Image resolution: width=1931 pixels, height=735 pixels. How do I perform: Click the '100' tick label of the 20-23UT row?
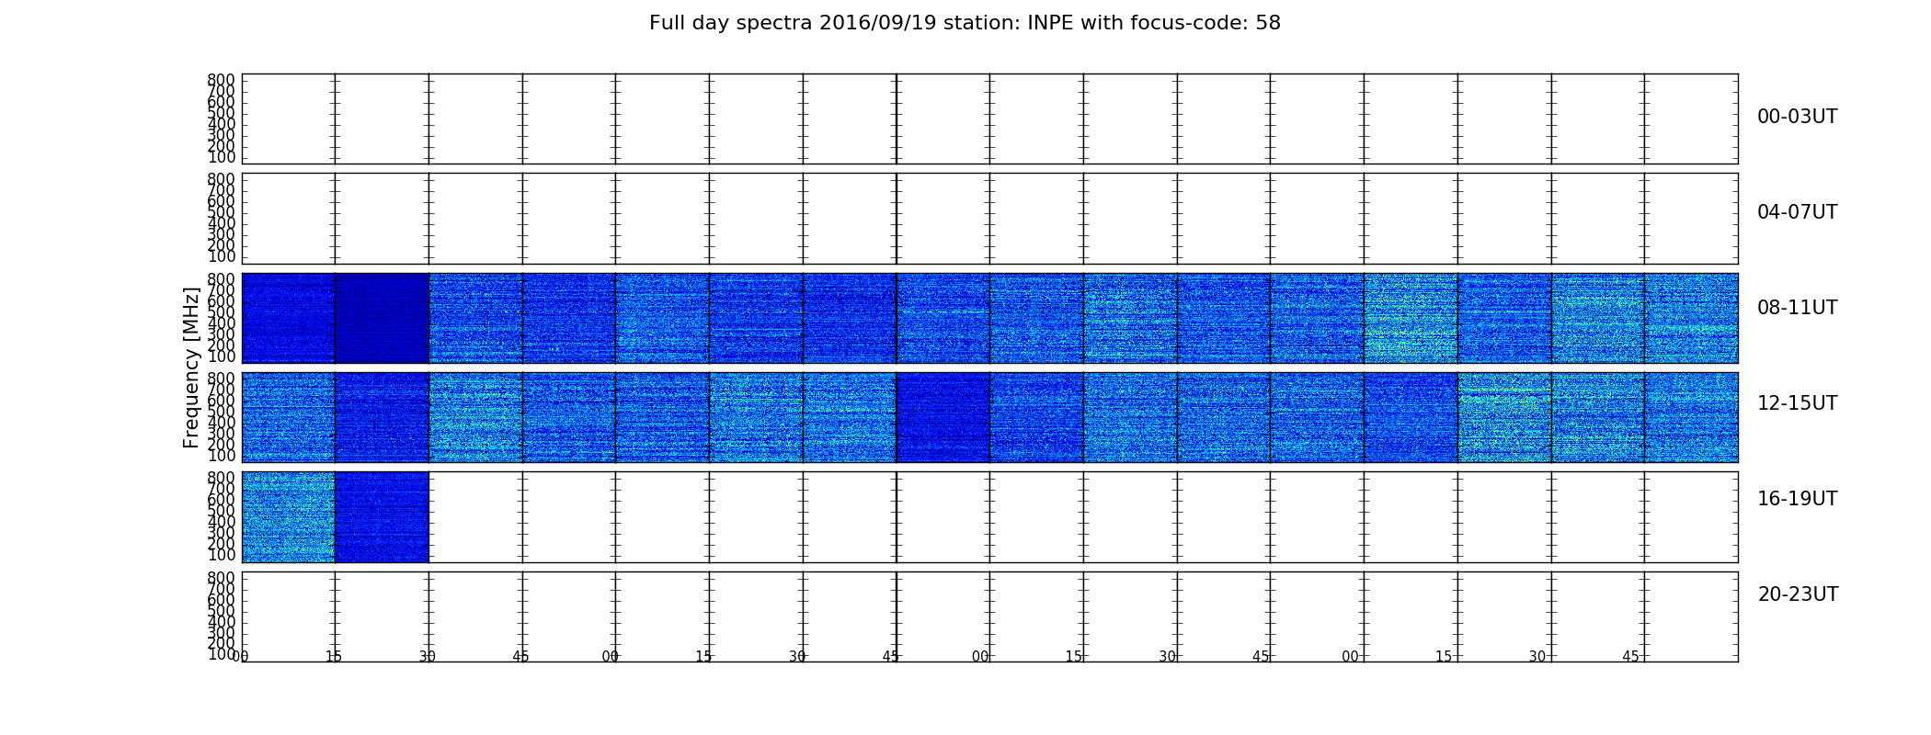click(221, 654)
